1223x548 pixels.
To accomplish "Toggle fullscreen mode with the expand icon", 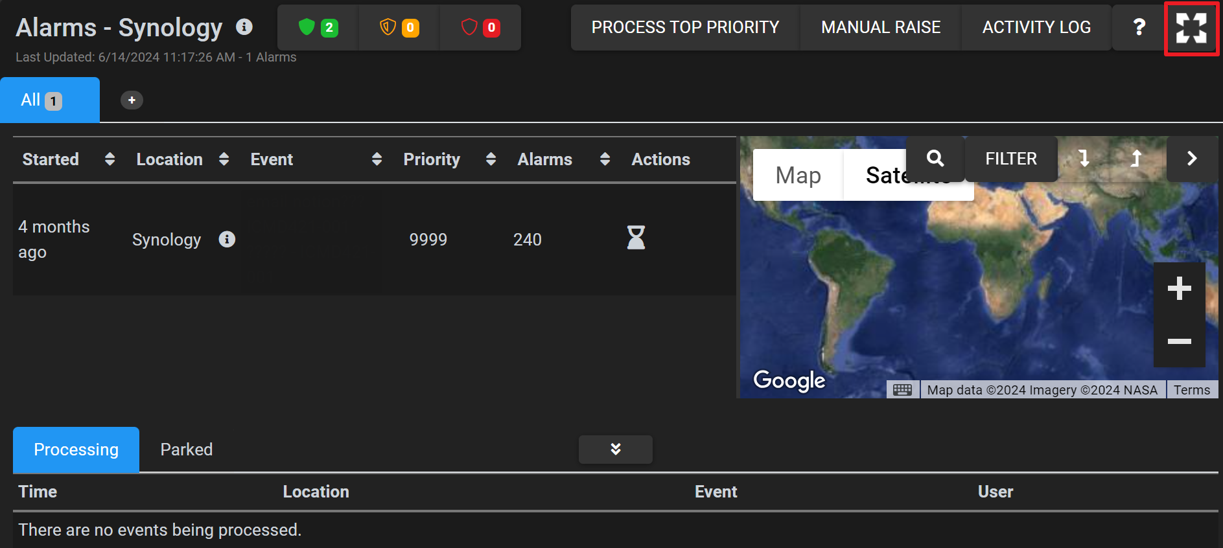I will tap(1191, 28).
